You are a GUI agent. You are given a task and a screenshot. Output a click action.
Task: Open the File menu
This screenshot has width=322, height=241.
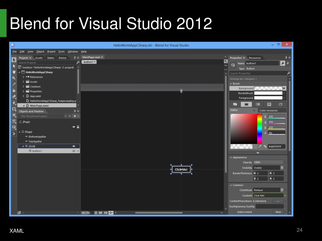[x=14, y=51]
